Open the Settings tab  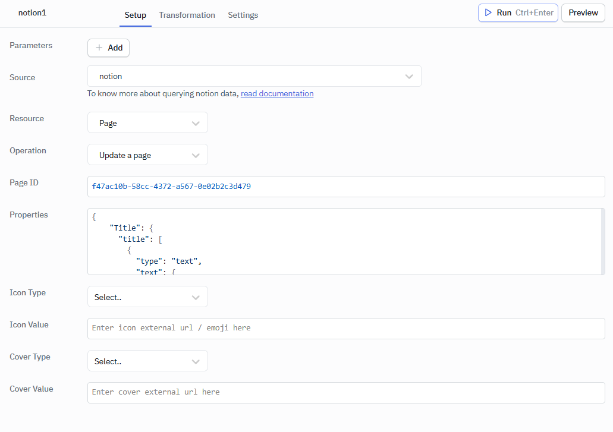(x=243, y=15)
